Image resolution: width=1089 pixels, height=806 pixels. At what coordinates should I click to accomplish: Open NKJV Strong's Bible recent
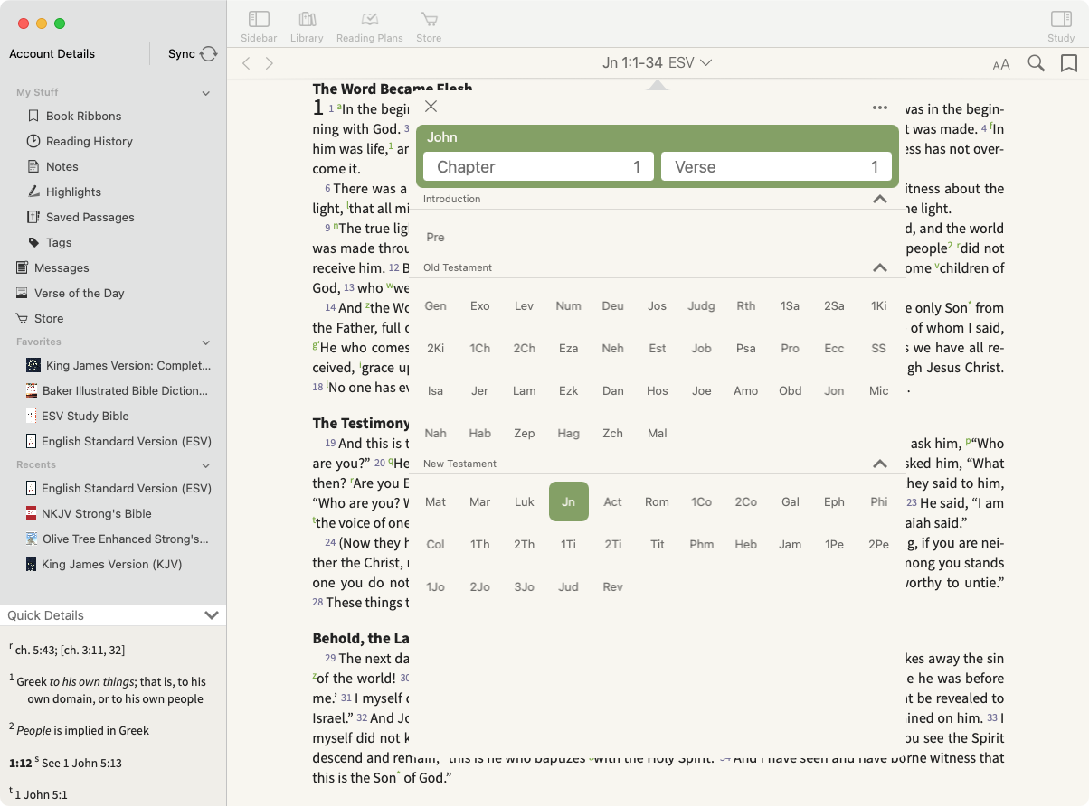point(96,513)
